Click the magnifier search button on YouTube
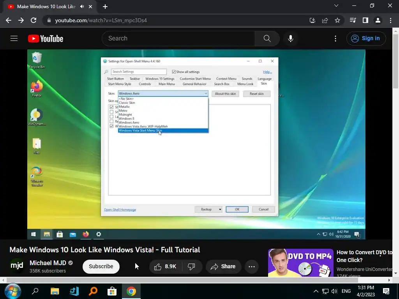 pyautogui.click(x=267, y=39)
